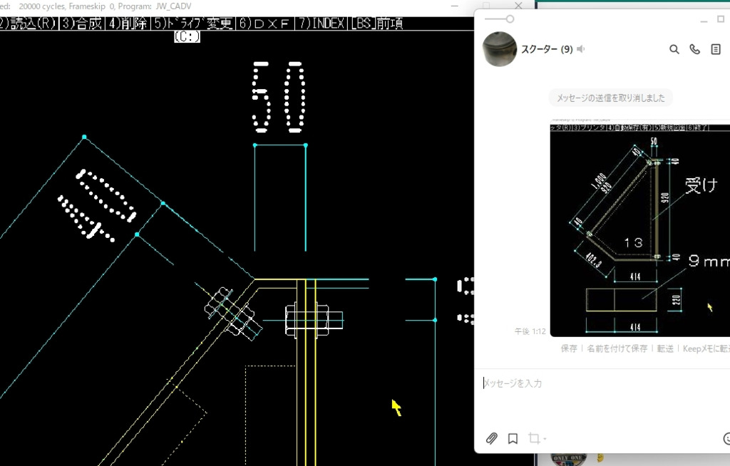
Task: Start a voice call in the chat
Action: tap(694, 49)
